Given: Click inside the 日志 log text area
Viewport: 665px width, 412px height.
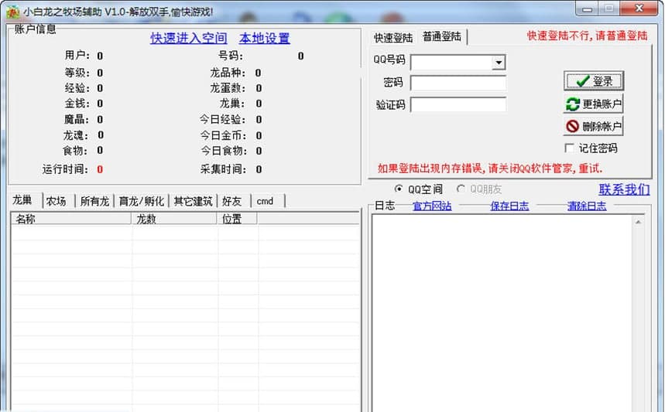Looking at the screenshot, I should tap(502, 313).
